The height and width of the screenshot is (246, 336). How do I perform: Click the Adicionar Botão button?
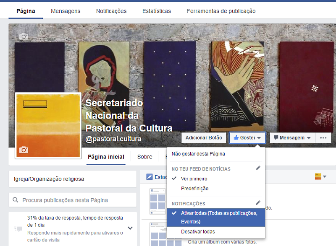click(x=204, y=138)
